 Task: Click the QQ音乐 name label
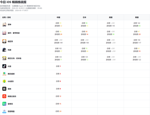click(11, 81)
